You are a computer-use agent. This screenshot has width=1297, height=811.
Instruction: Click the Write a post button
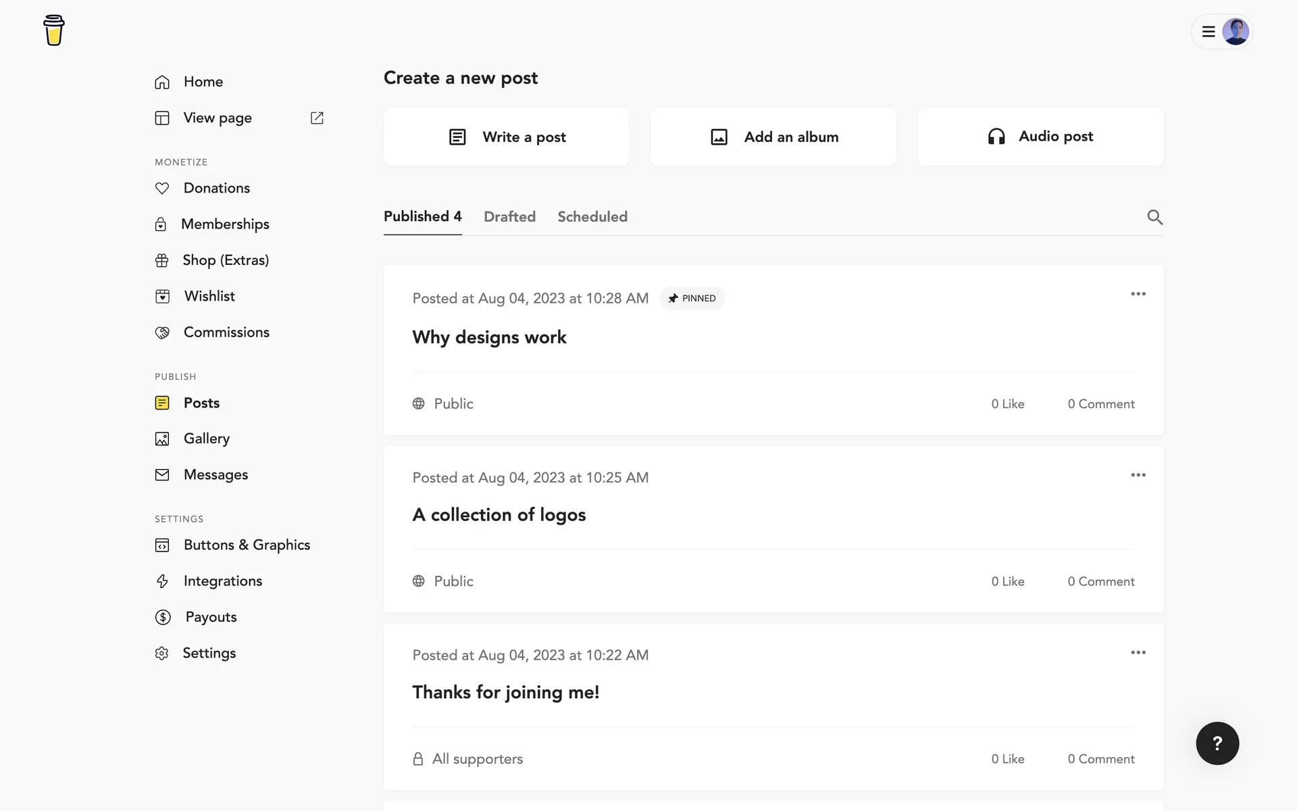[x=507, y=137]
